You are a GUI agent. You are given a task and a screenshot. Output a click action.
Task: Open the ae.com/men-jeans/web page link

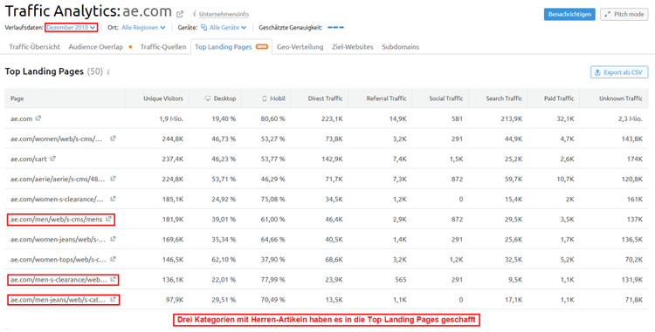coord(58,299)
